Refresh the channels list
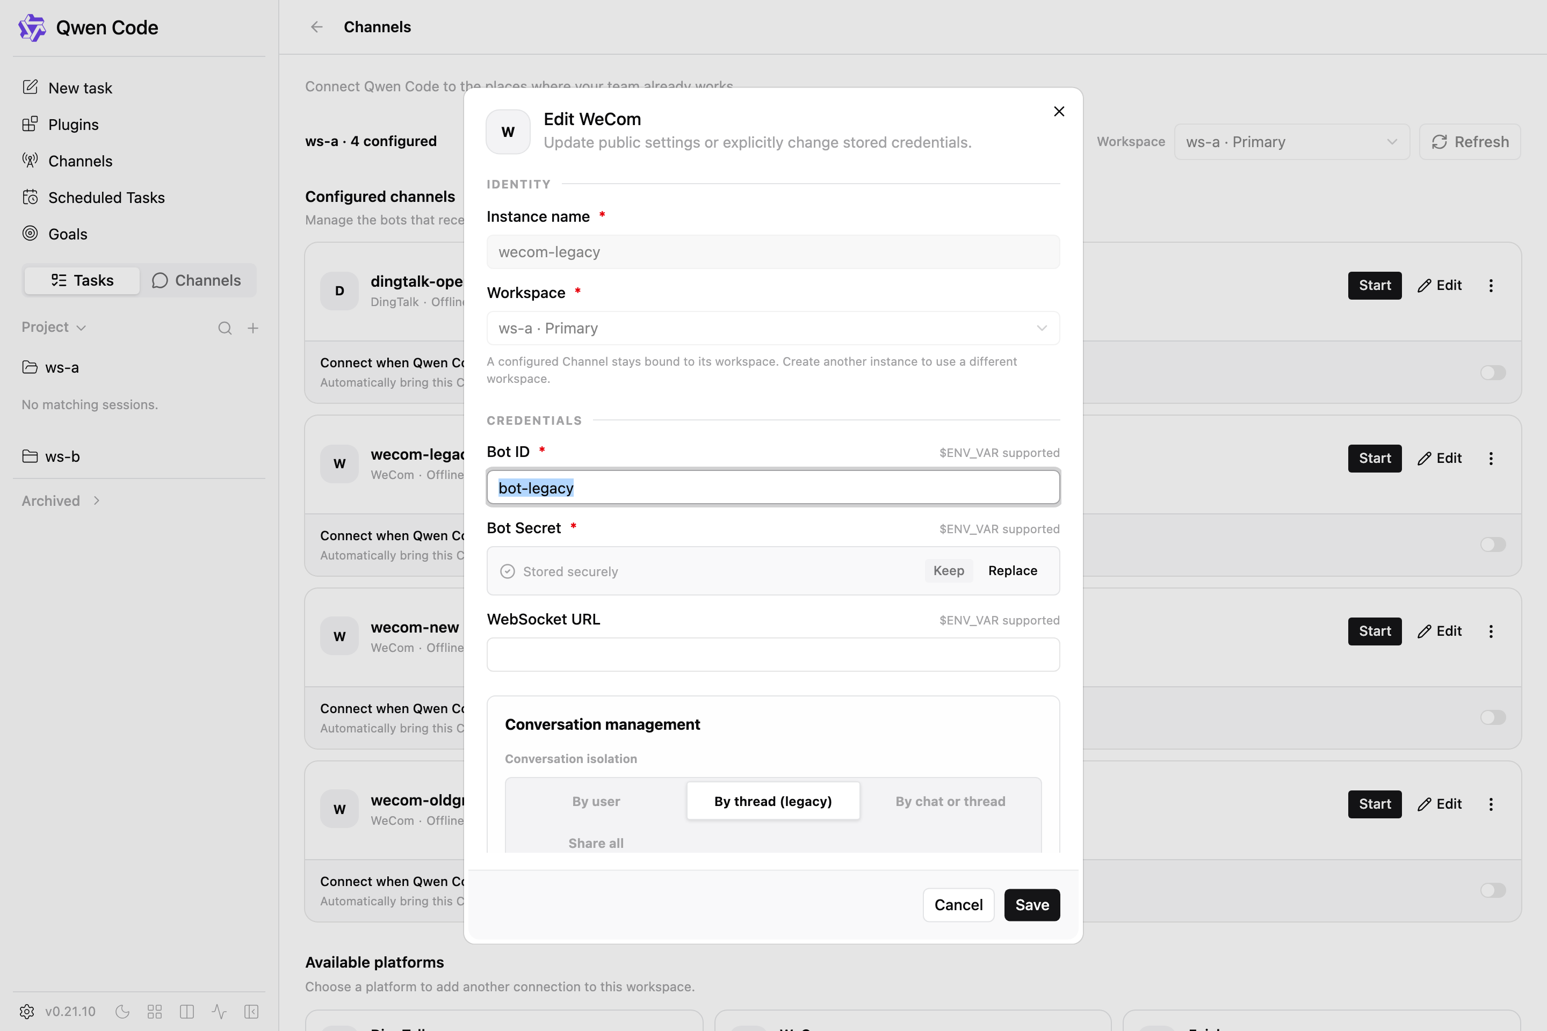 1470,142
